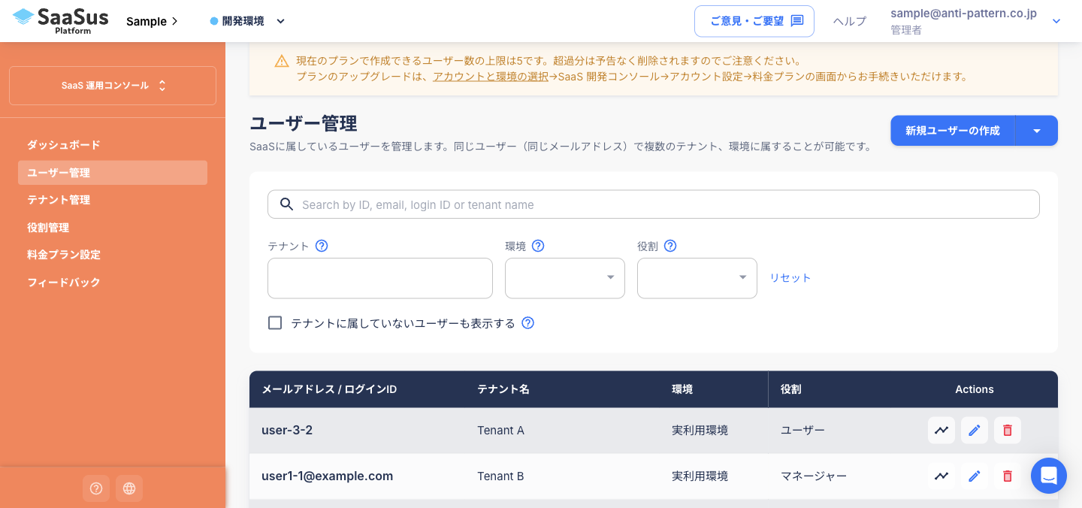Open the help icon next to テナント filter
Image resolution: width=1082 pixels, height=508 pixels.
click(322, 246)
